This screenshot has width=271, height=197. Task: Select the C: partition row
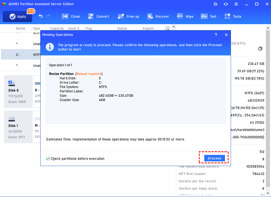pos(21,55)
